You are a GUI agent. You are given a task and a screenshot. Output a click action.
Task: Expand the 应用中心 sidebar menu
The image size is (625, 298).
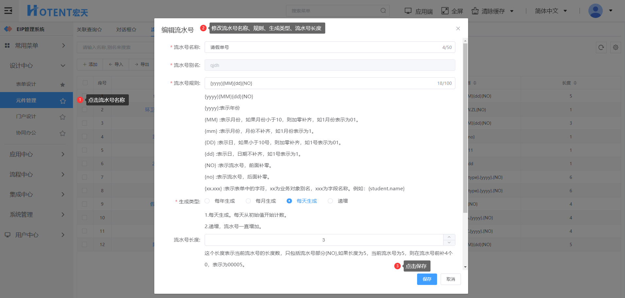click(x=36, y=154)
